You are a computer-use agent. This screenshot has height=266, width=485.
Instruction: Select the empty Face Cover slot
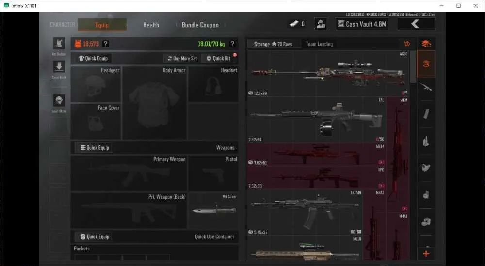96,121
